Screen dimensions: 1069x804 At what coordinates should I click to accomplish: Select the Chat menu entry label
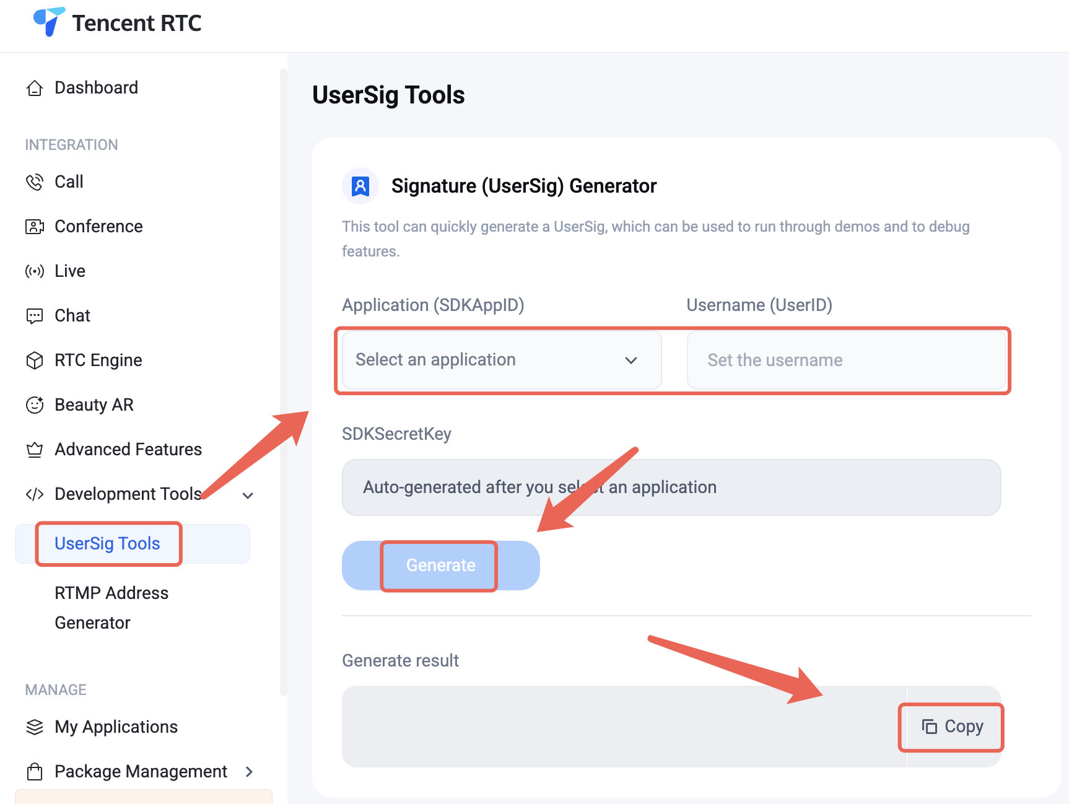point(72,316)
